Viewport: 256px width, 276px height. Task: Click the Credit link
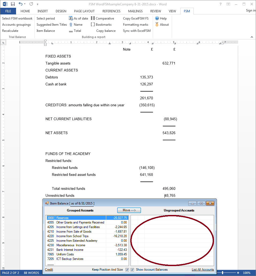pos(49,270)
